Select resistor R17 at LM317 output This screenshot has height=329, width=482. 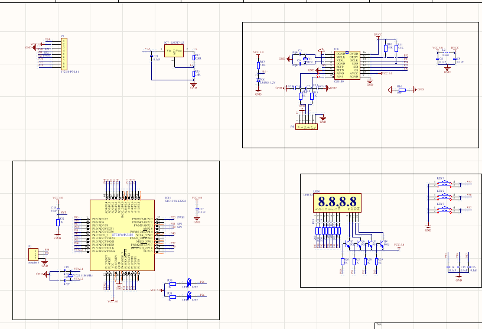coord(194,57)
